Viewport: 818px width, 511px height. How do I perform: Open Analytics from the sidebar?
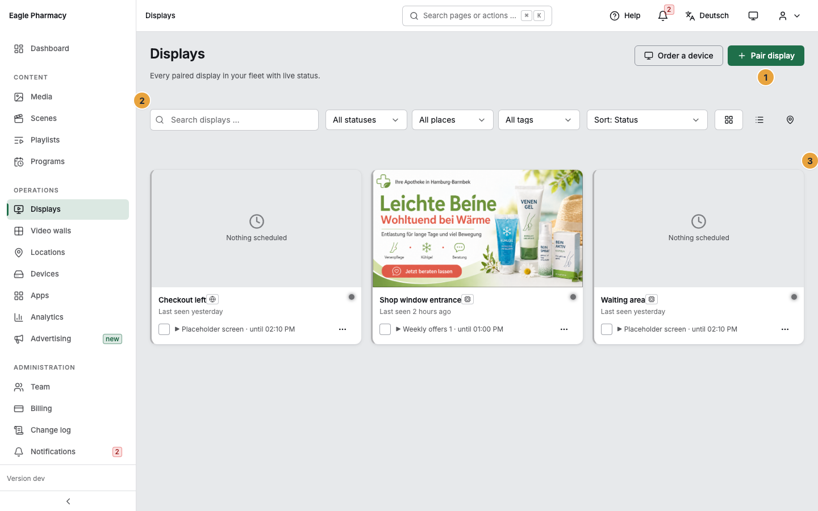tap(68, 317)
